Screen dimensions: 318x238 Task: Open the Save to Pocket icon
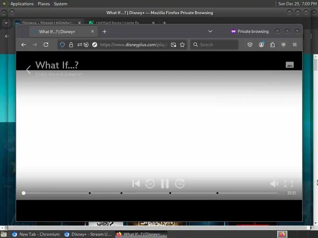coord(250,45)
